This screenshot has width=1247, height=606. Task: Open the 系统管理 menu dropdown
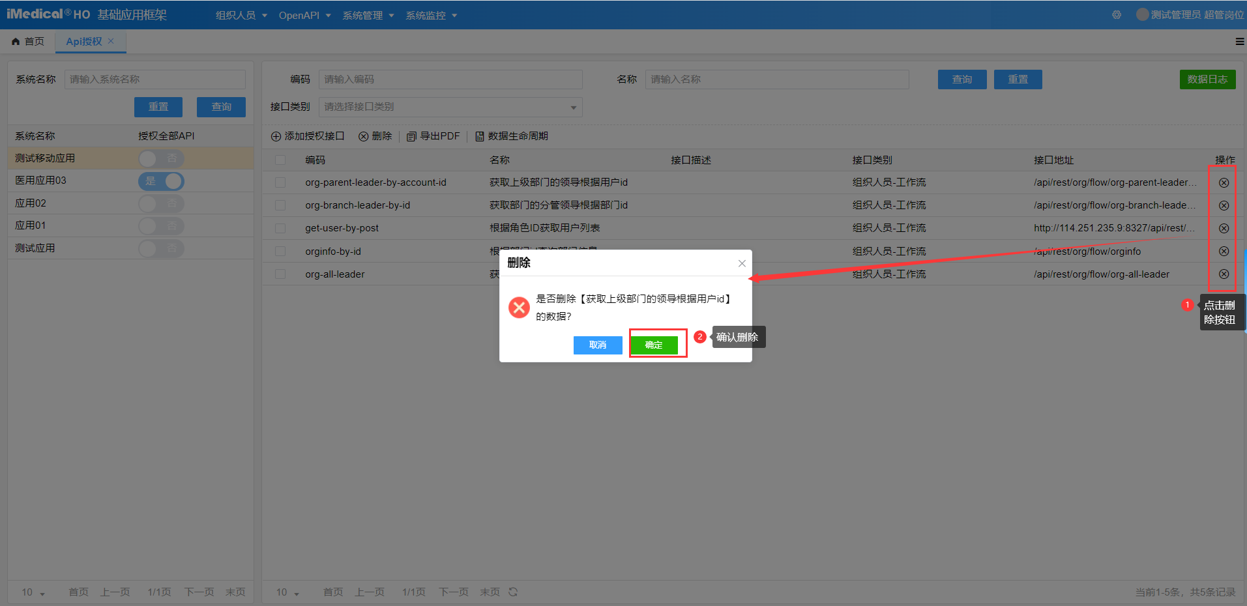coord(368,15)
